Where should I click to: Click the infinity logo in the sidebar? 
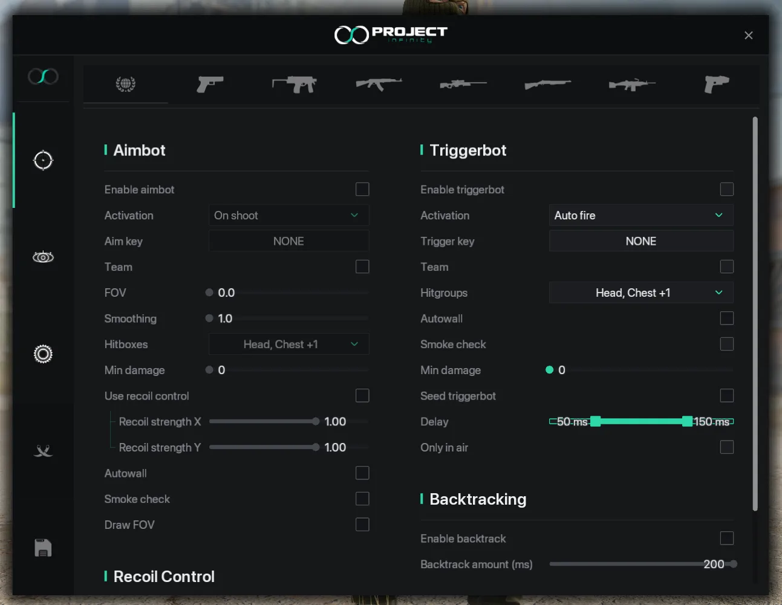(x=43, y=77)
